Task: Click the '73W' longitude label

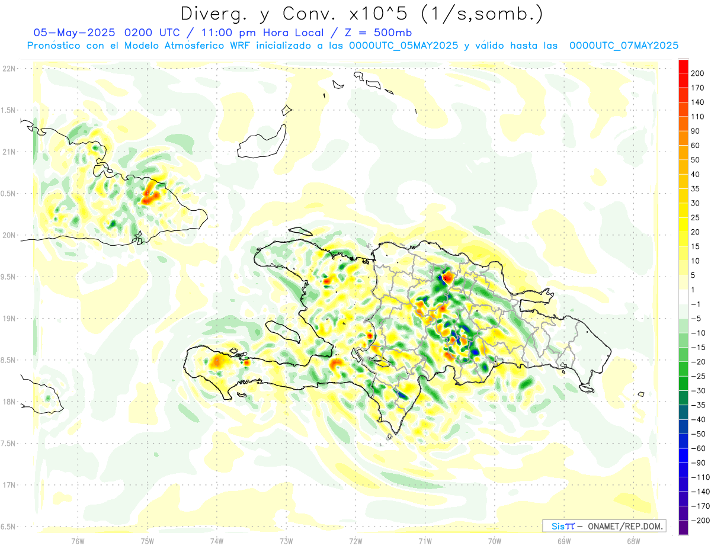Action: pos(286,541)
